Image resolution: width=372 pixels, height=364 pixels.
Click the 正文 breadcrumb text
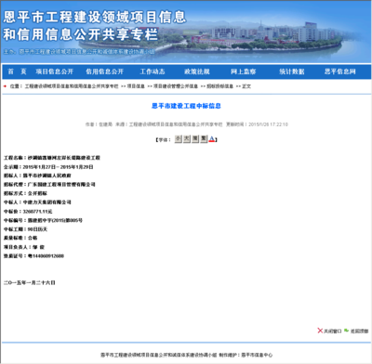246,86
